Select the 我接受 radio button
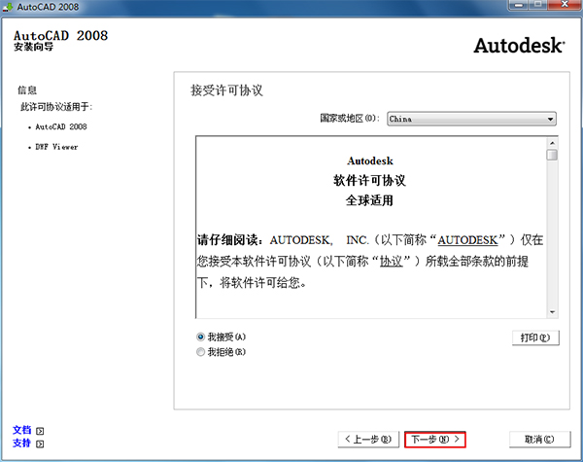This screenshot has width=583, height=462. click(x=201, y=337)
